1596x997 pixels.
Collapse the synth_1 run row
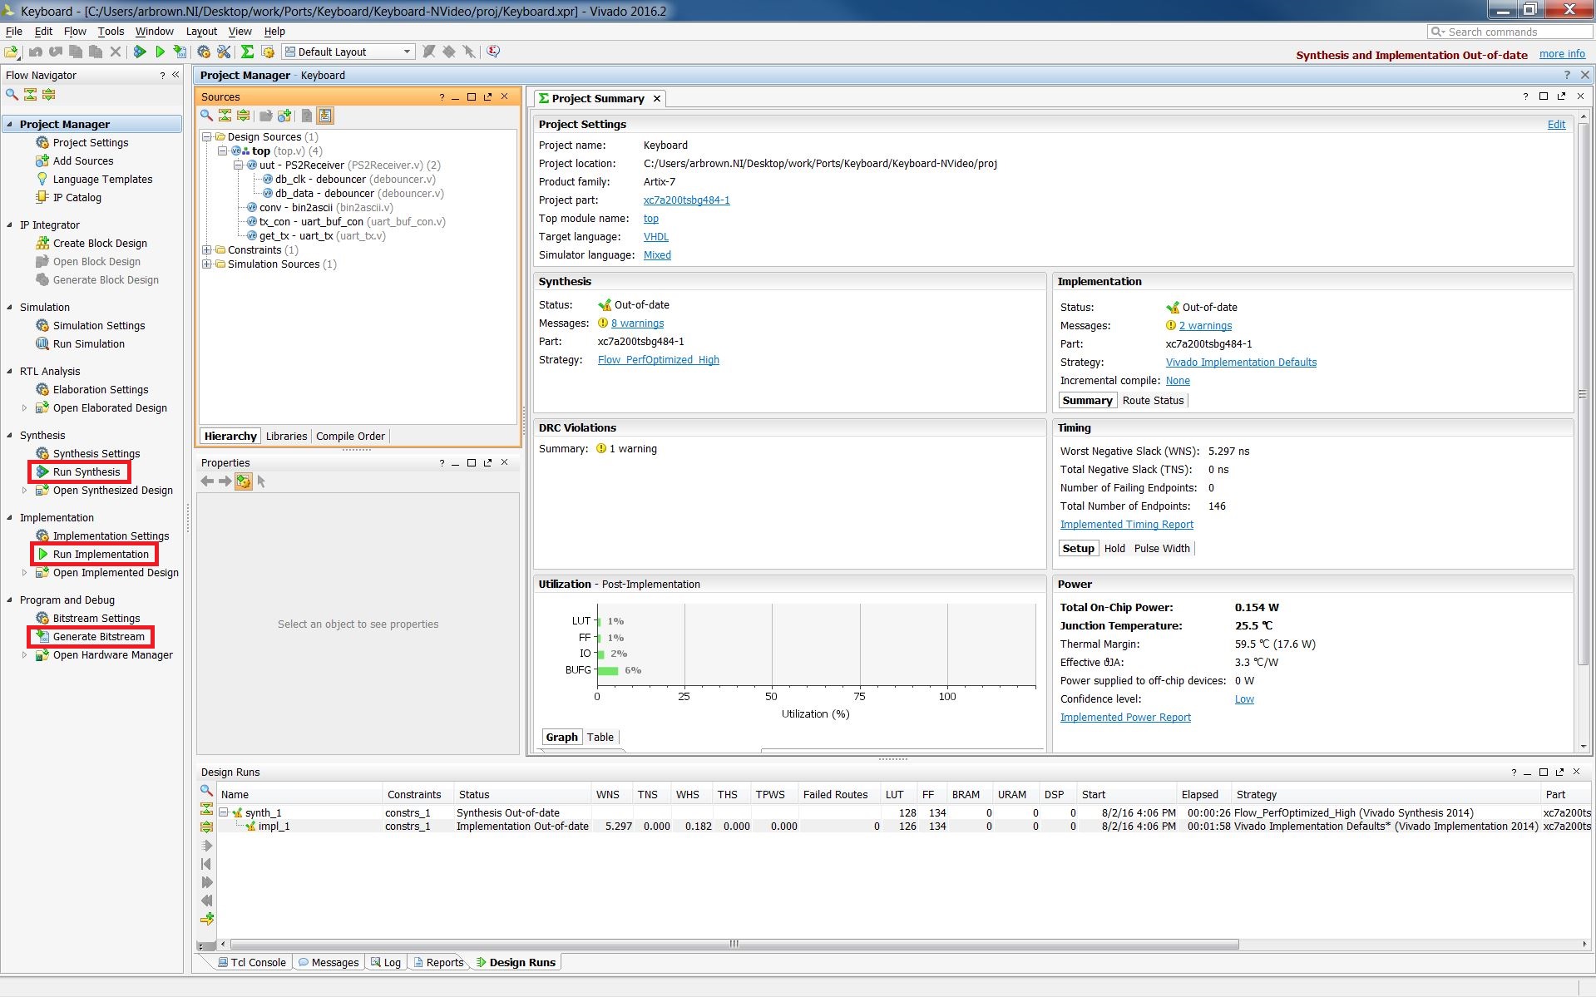(224, 812)
